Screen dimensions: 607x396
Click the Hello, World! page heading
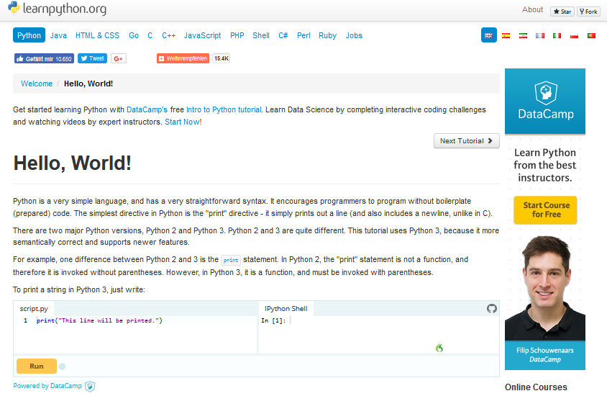coord(73,163)
